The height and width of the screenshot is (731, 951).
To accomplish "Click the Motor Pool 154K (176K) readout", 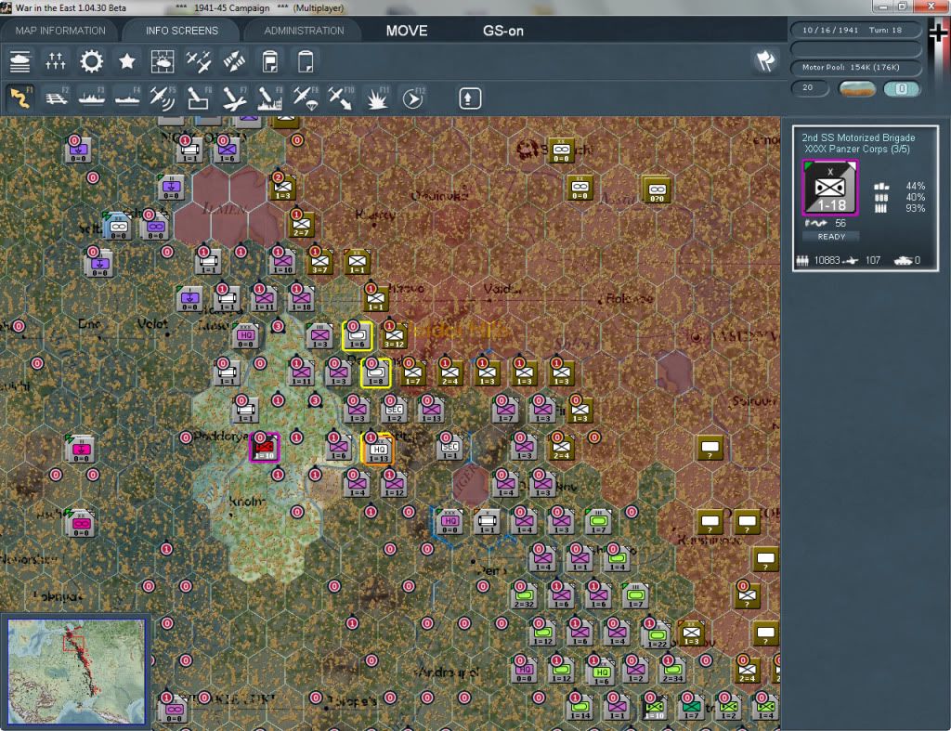I will [855, 67].
